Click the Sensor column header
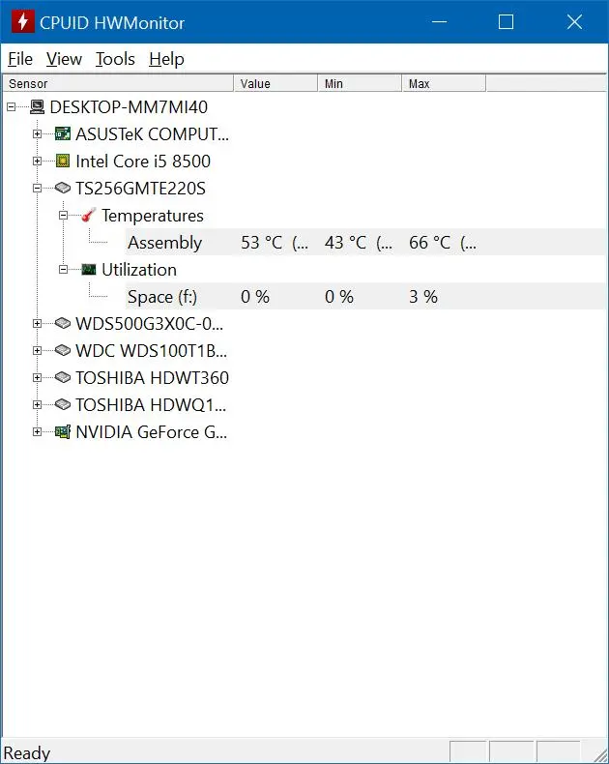Screen dimensions: 609x764 pos(118,83)
